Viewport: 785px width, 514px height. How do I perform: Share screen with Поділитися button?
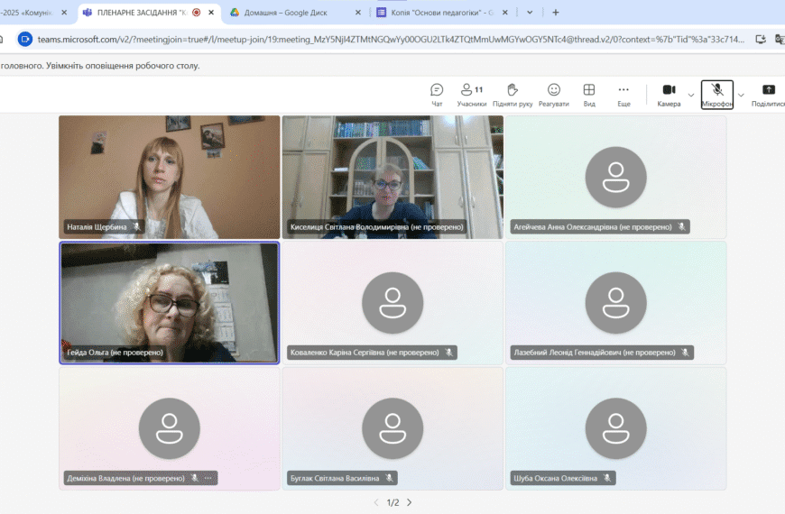click(x=768, y=95)
